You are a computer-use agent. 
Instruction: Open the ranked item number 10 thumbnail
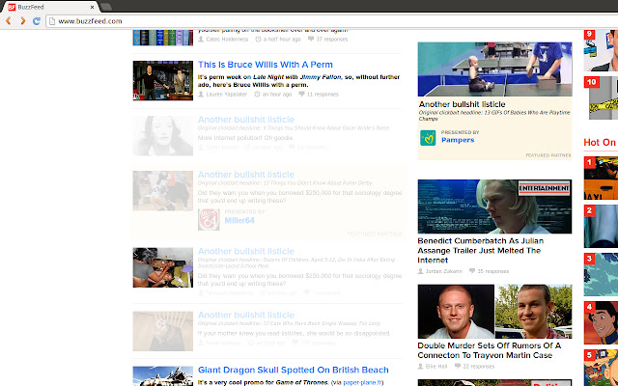pyautogui.click(x=601, y=98)
